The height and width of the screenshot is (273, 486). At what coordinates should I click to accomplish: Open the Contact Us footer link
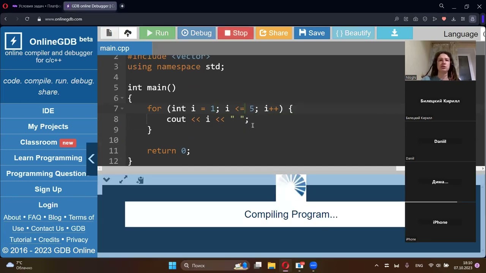(47, 228)
